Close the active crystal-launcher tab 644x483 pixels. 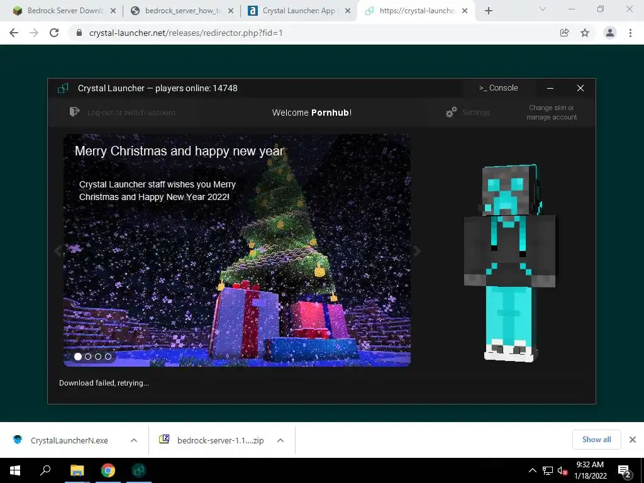(465, 11)
